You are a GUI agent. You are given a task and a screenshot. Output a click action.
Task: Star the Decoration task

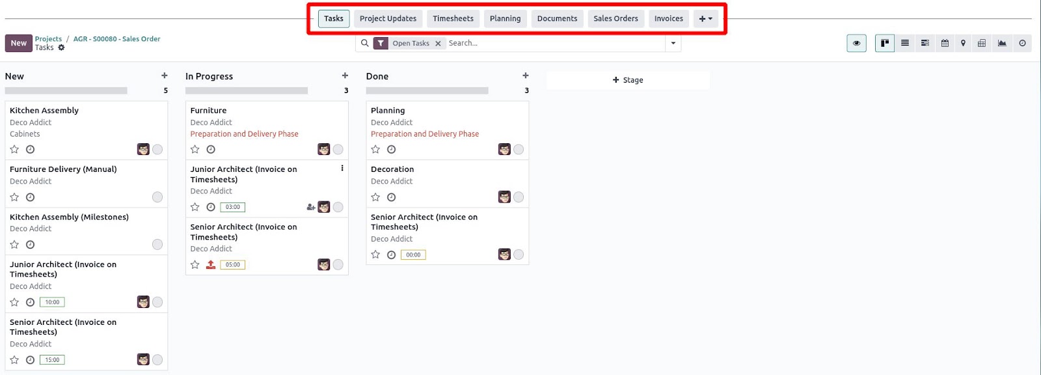click(x=375, y=197)
